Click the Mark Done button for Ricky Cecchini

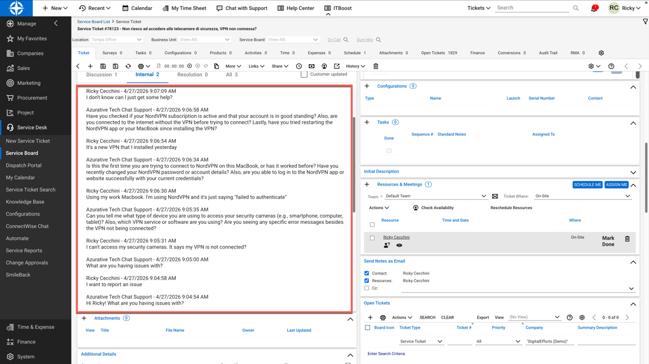point(608,241)
